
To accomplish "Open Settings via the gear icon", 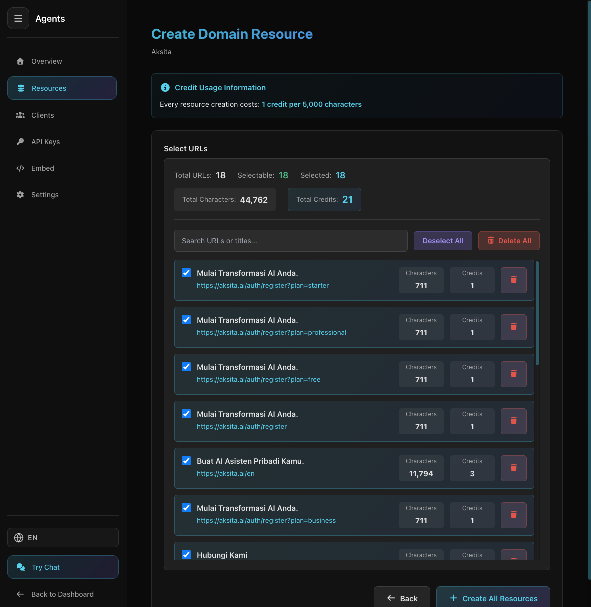I will pos(20,194).
